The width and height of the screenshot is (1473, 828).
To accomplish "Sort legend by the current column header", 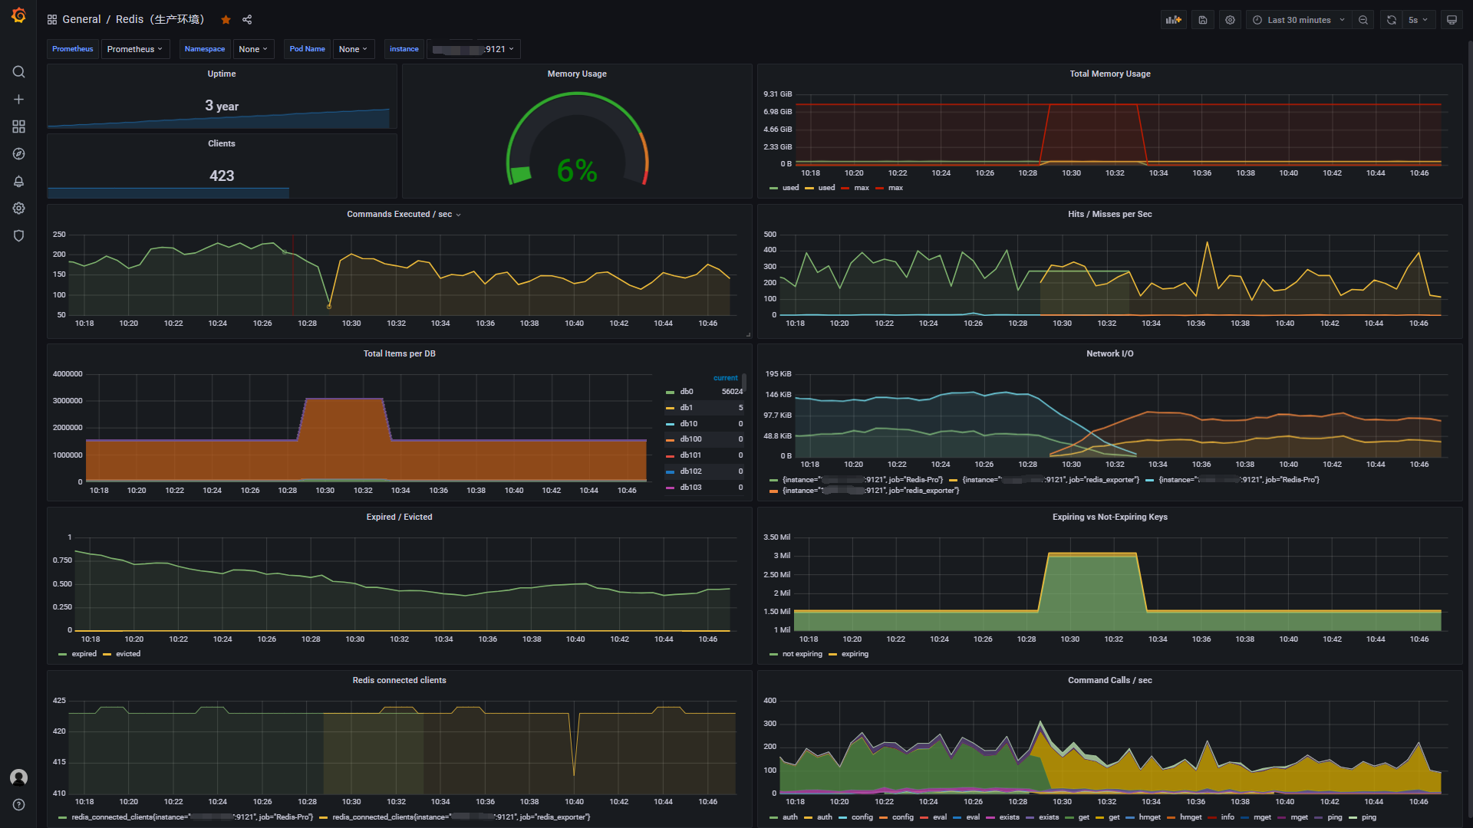I will 725,378.
